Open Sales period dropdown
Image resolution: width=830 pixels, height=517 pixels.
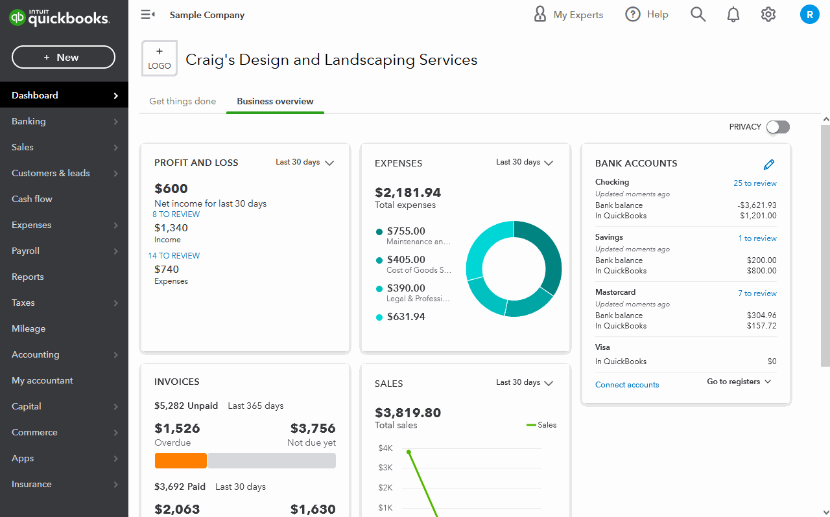pyautogui.click(x=525, y=383)
